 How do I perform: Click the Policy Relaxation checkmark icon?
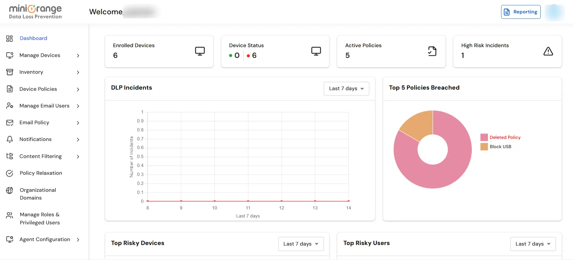10,173
